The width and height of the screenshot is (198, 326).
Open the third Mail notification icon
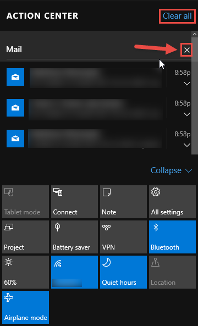15,139
